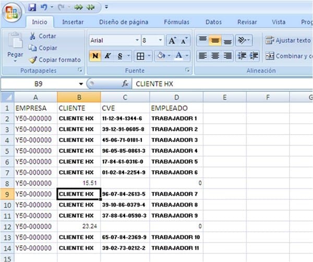Save the workbook from Quick Access toolbar
This screenshot has height=262, width=313.
32,7
